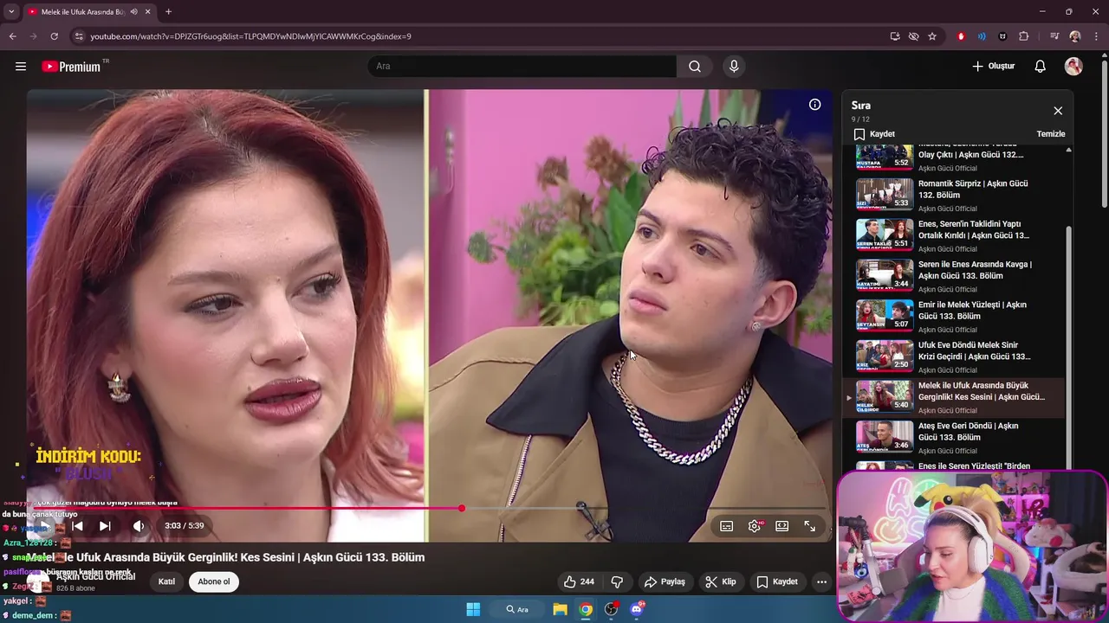The image size is (1109, 623).
Task: Mute tab via speaker icon
Action: point(133,12)
